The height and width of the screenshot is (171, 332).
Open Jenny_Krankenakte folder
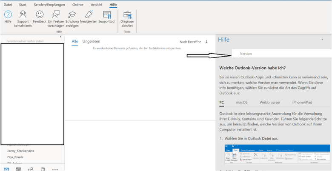21,151
